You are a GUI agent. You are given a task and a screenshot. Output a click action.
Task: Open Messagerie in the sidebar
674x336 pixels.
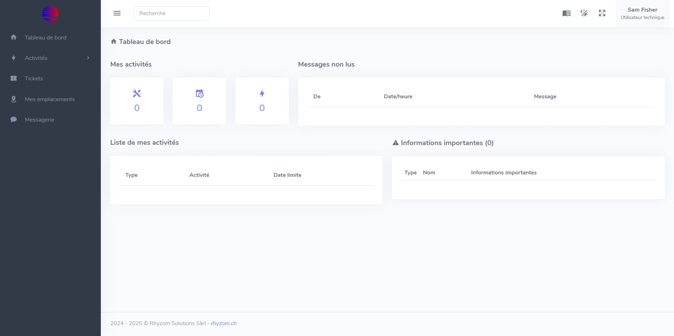click(40, 120)
